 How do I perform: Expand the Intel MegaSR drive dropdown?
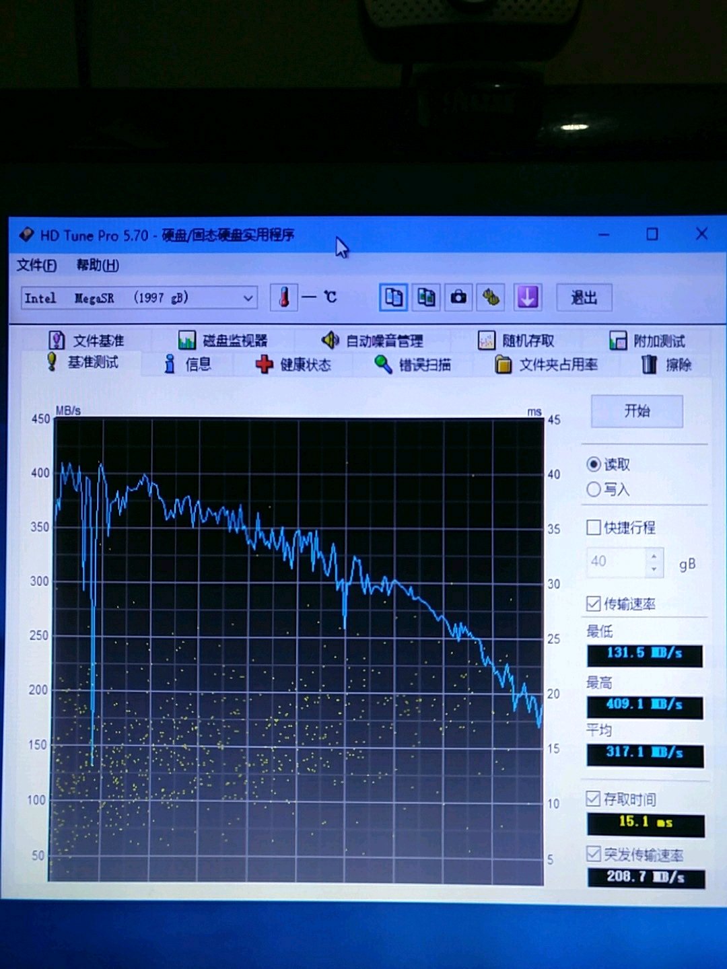tap(248, 298)
